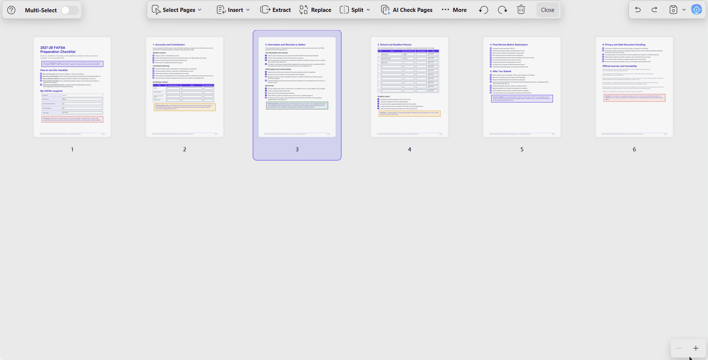
Task: Expand the Save options arrow
Action: point(684,10)
